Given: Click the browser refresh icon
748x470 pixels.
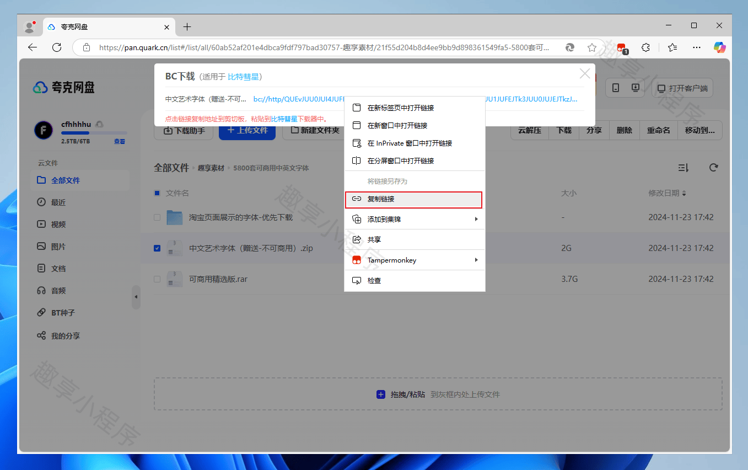Looking at the screenshot, I should click(56, 47).
